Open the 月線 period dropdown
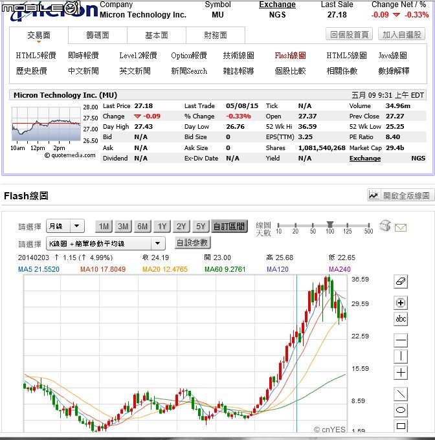The width and height of the screenshot is (435, 440). [65, 226]
